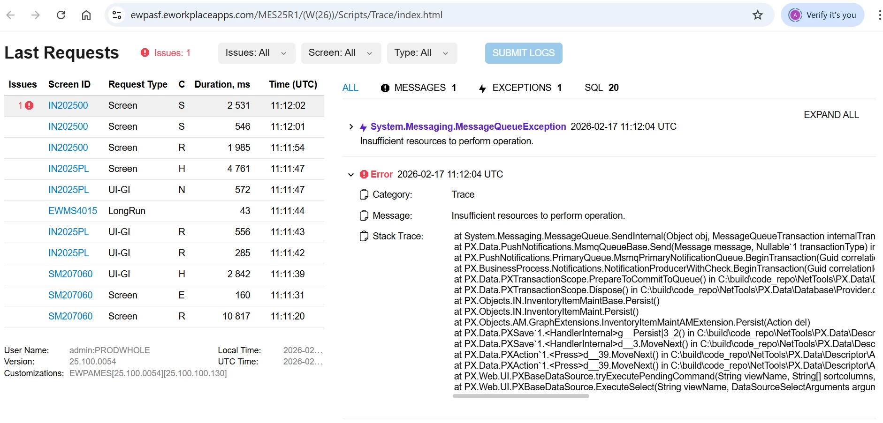Click the version 25.100.0054 value

(x=92, y=362)
